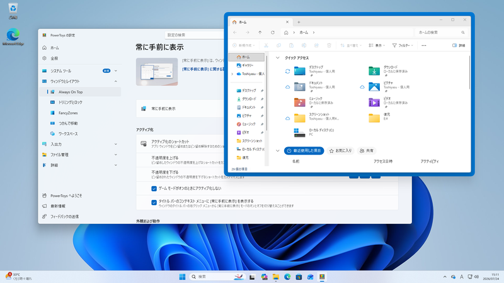Close the ホーム tab in File Explorer
Image resolution: width=504 pixels, height=283 pixels.
[287, 22]
